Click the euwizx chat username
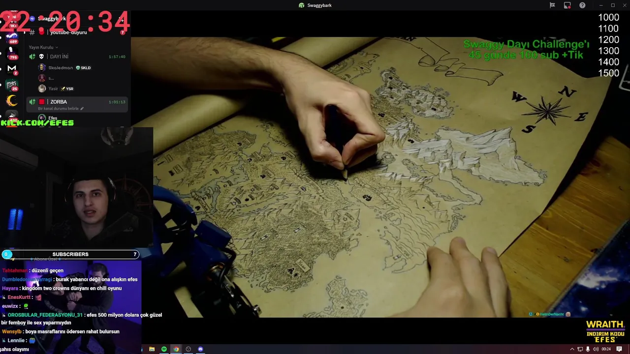This screenshot has height=354, width=630. point(10,306)
